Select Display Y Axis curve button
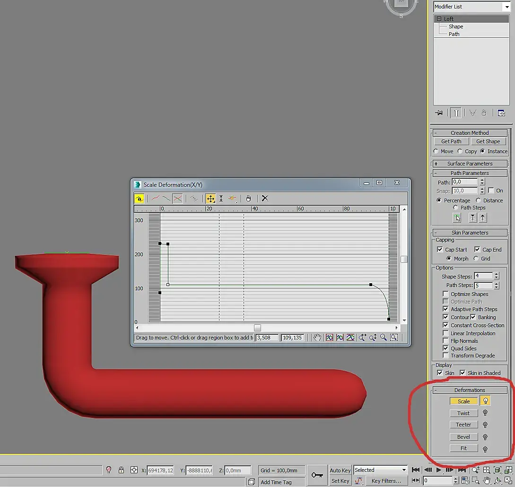Screen dimensions: 515x487 [166, 199]
